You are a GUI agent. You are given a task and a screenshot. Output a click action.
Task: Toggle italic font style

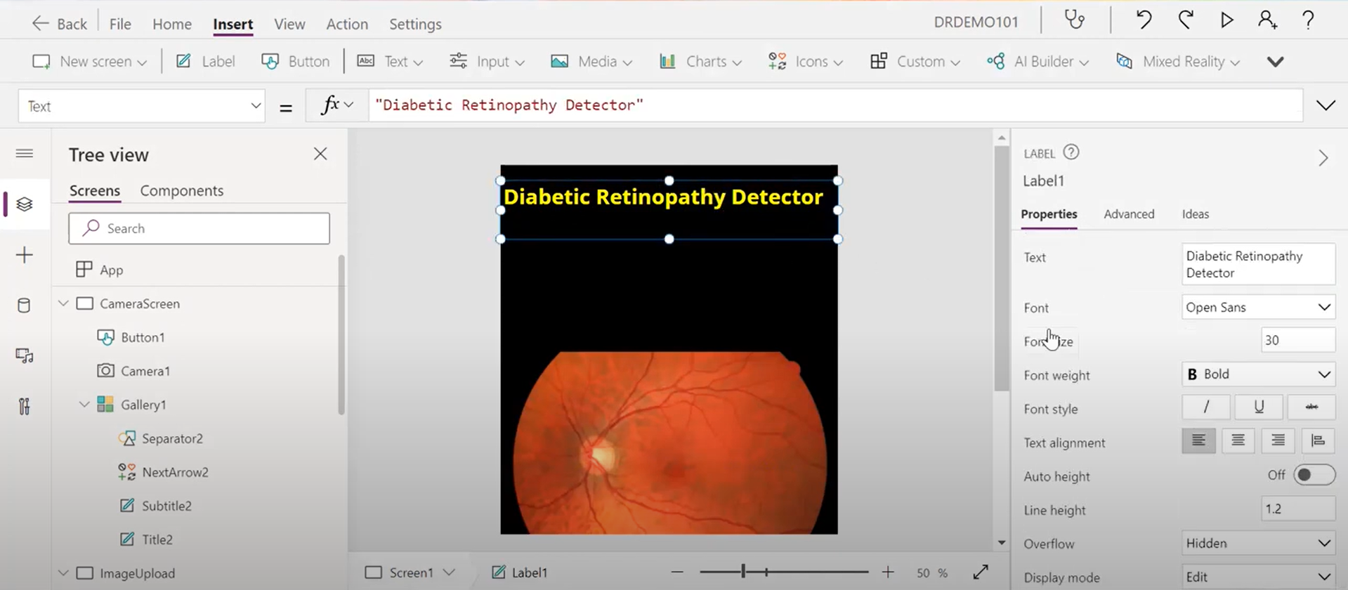point(1206,407)
